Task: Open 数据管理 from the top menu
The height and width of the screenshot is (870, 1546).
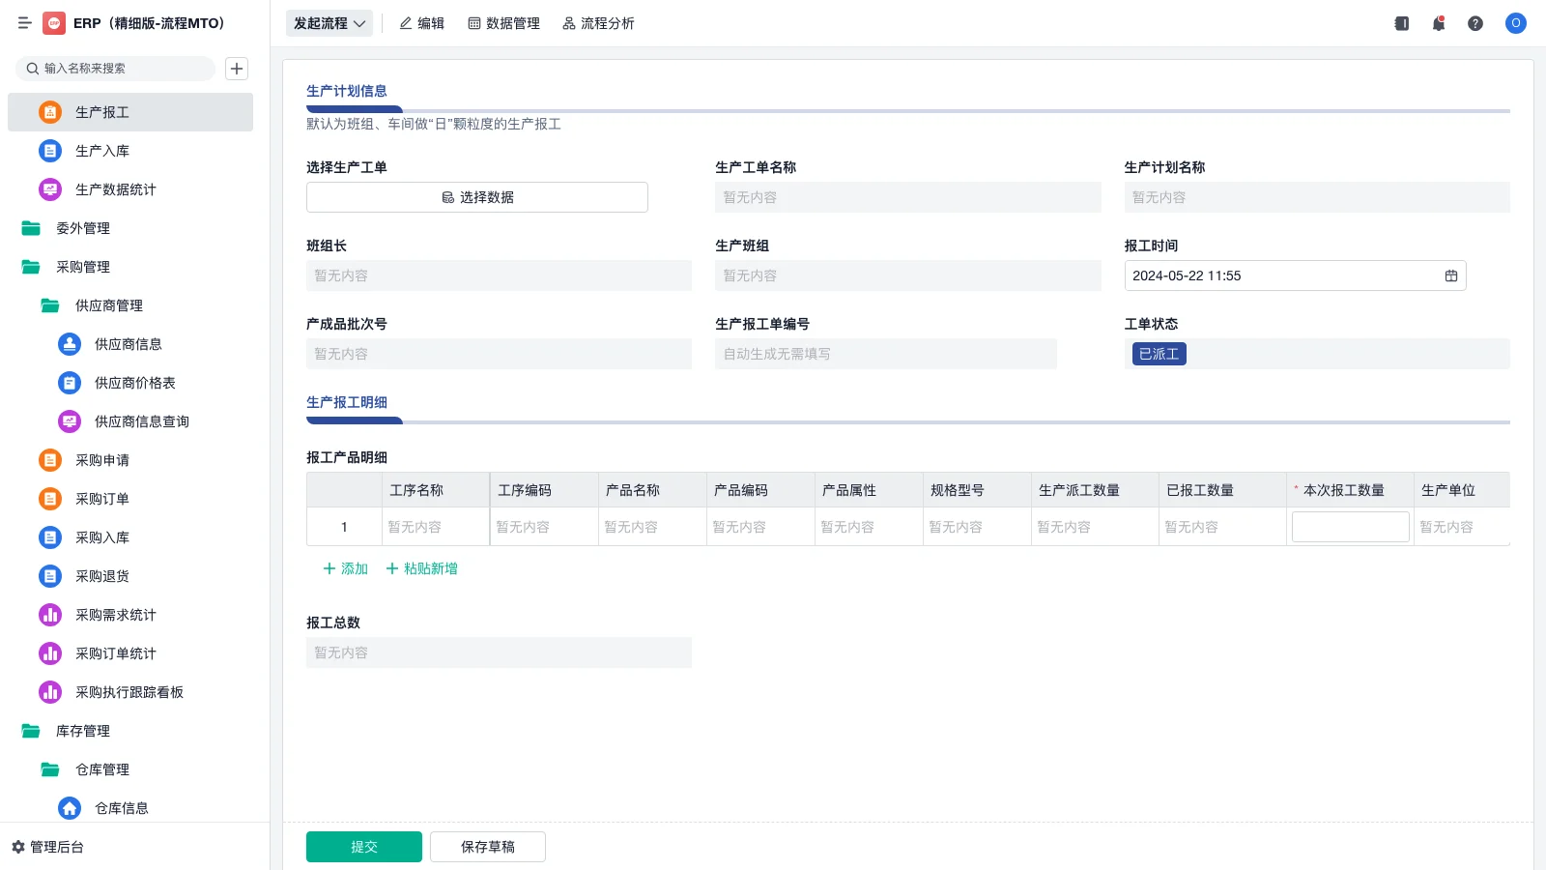Action: pos(504,23)
